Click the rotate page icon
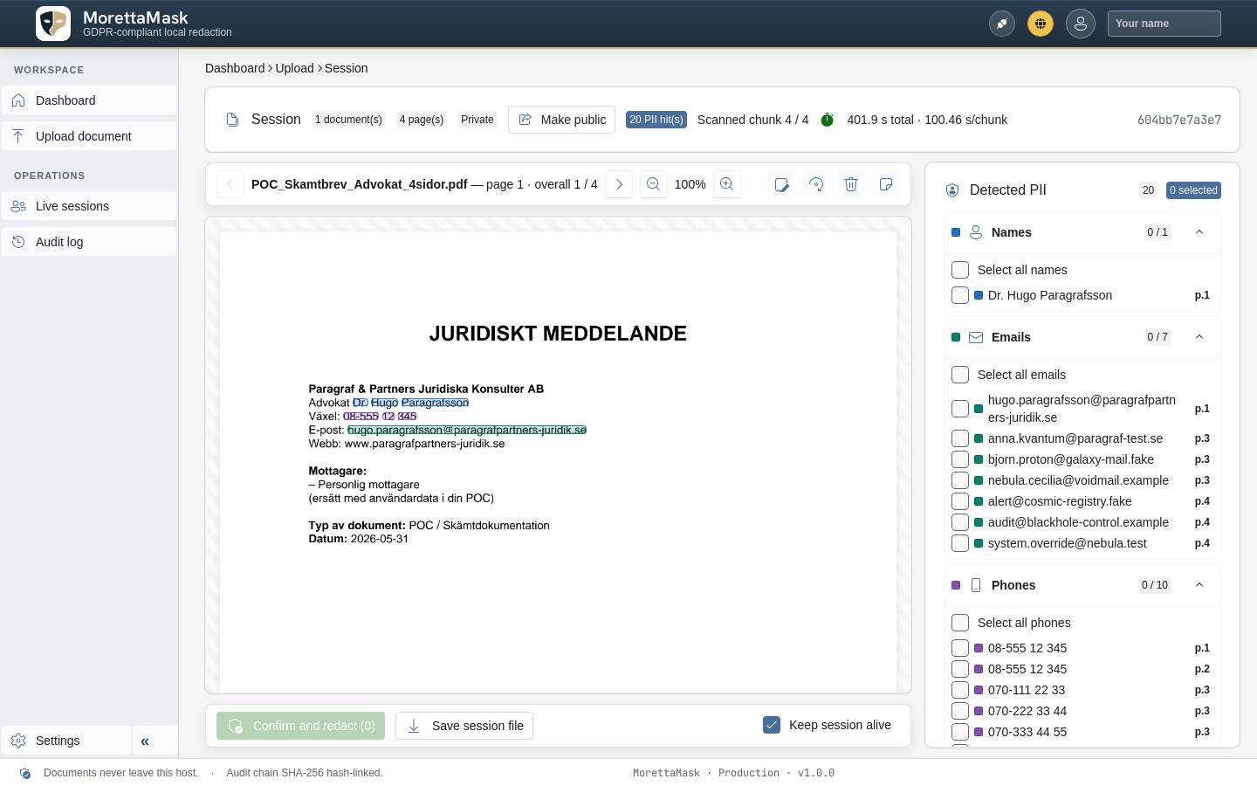This screenshot has width=1257, height=786. pyautogui.click(x=816, y=184)
